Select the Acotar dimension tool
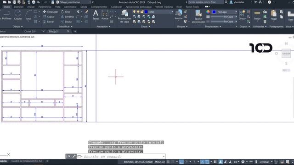 click(x=105, y=15)
